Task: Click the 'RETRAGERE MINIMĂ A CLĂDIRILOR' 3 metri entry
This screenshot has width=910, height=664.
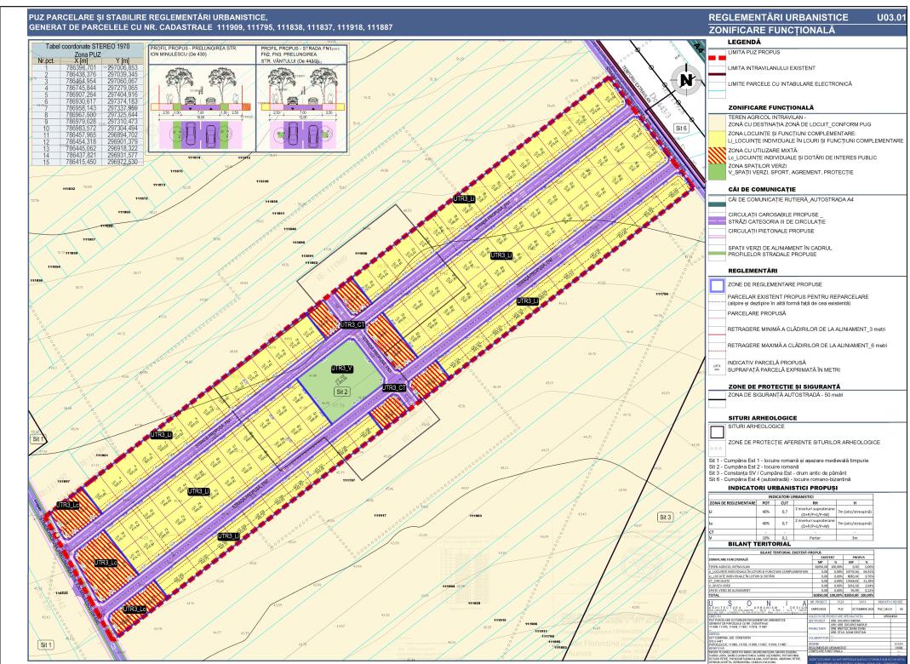Action: [x=806, y=329]
